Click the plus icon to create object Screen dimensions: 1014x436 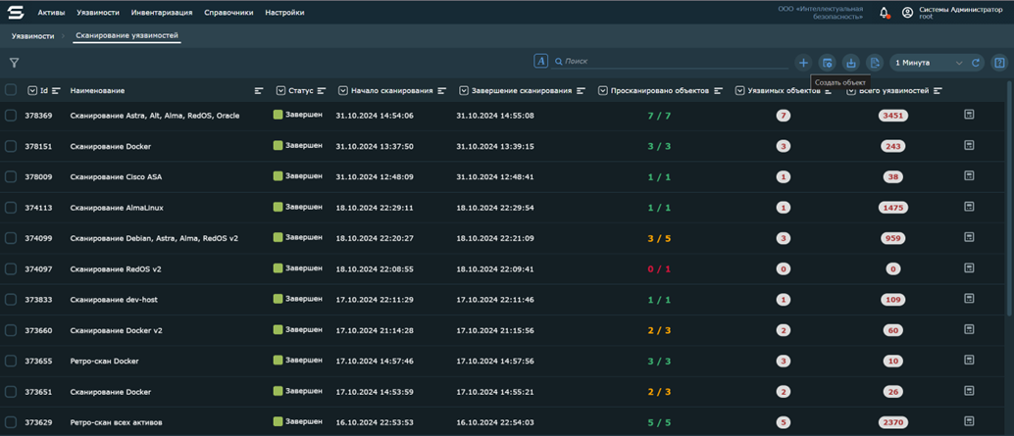coord(803,63)
